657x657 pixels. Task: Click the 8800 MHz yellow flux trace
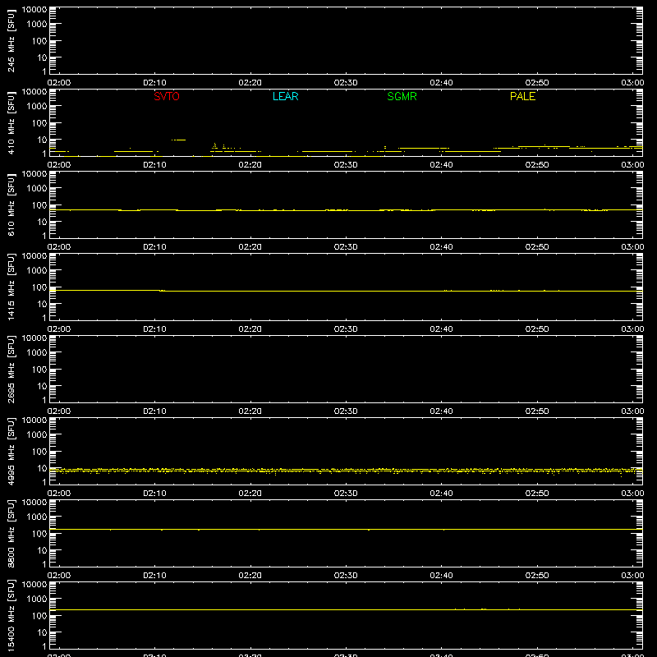[x=346, y=530]
